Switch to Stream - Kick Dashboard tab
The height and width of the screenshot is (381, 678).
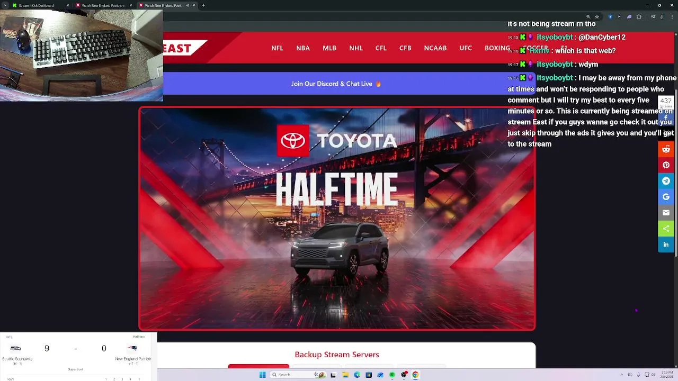[40, 5]
